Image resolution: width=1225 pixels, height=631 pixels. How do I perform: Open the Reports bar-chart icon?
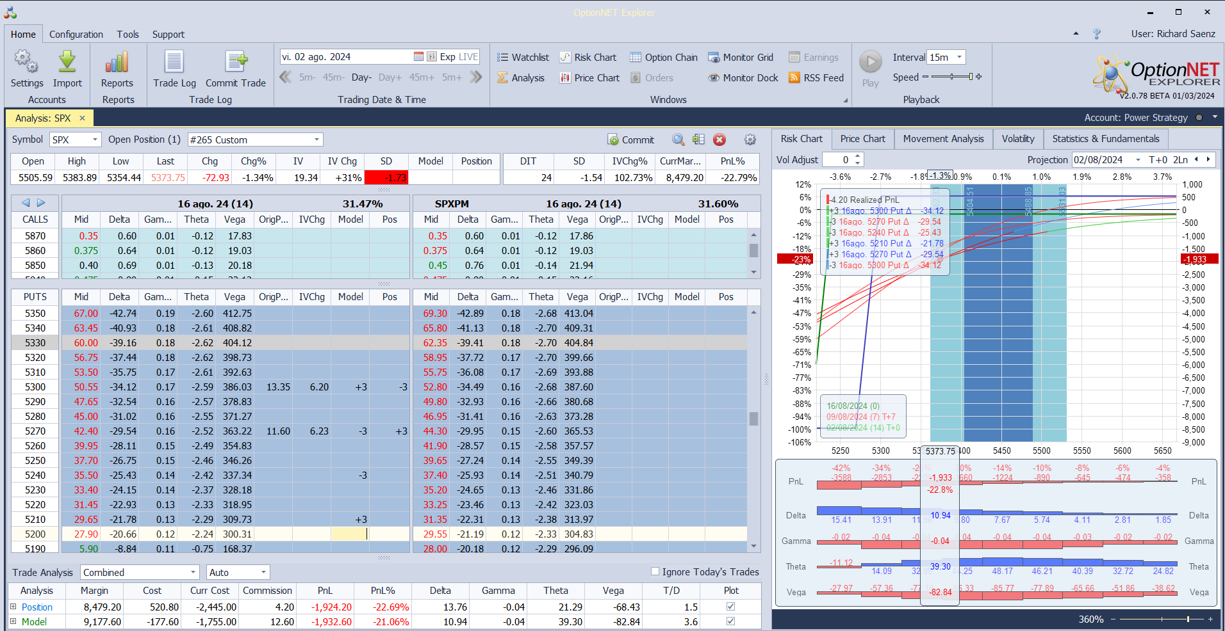(117, 61)
